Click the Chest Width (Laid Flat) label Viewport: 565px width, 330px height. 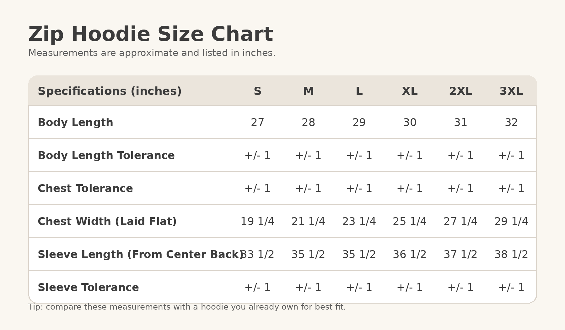tap(107, 221)
